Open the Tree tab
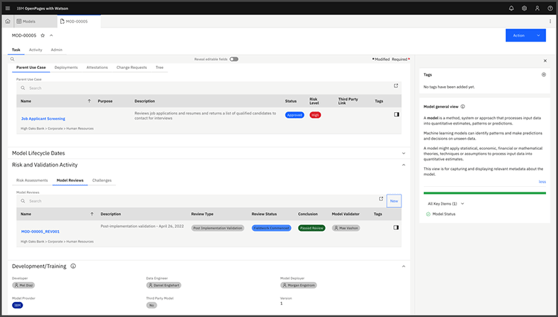The height and width of the screenshot is (317, 558). click(159, 67)
